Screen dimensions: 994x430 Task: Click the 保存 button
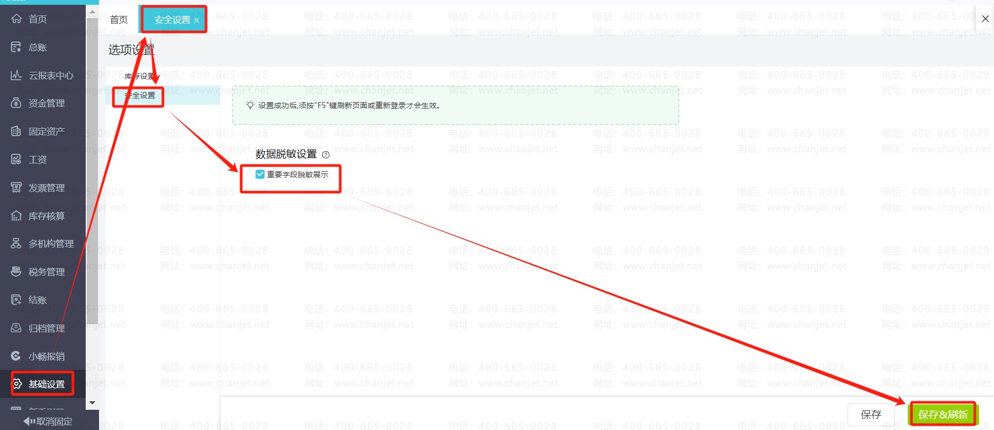(870, 414)
